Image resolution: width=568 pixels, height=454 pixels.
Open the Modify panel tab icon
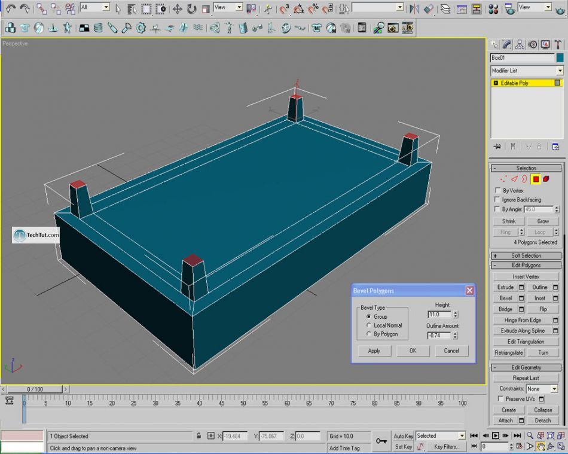point(507,45)
